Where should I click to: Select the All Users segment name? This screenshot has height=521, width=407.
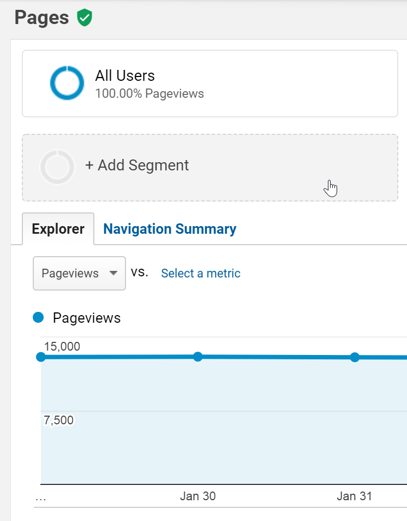pyautogui.click(x=125, y=76)
